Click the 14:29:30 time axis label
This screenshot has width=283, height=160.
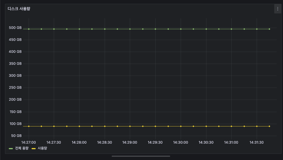(155, 142)
